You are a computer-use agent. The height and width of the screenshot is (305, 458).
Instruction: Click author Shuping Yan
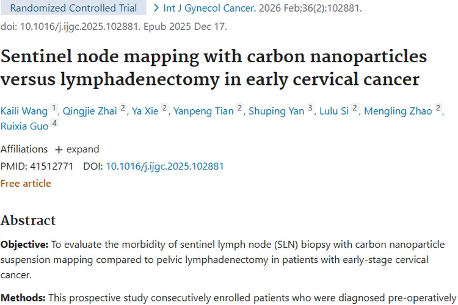point(278,110)
